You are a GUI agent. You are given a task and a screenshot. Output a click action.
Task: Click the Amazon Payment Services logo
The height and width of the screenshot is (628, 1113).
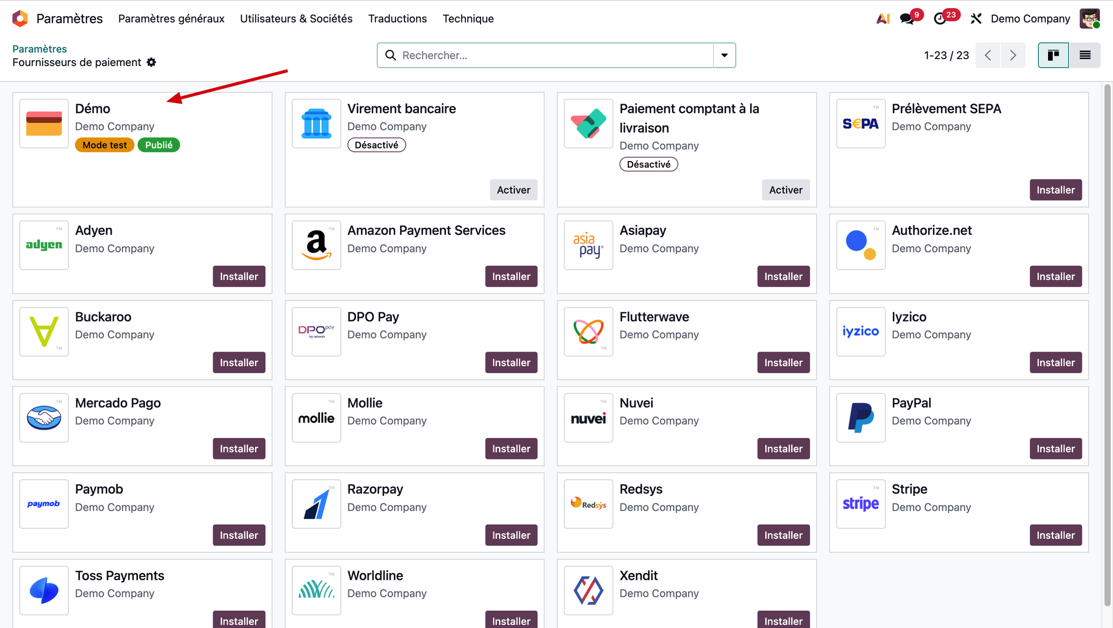(x=317, y=245)
